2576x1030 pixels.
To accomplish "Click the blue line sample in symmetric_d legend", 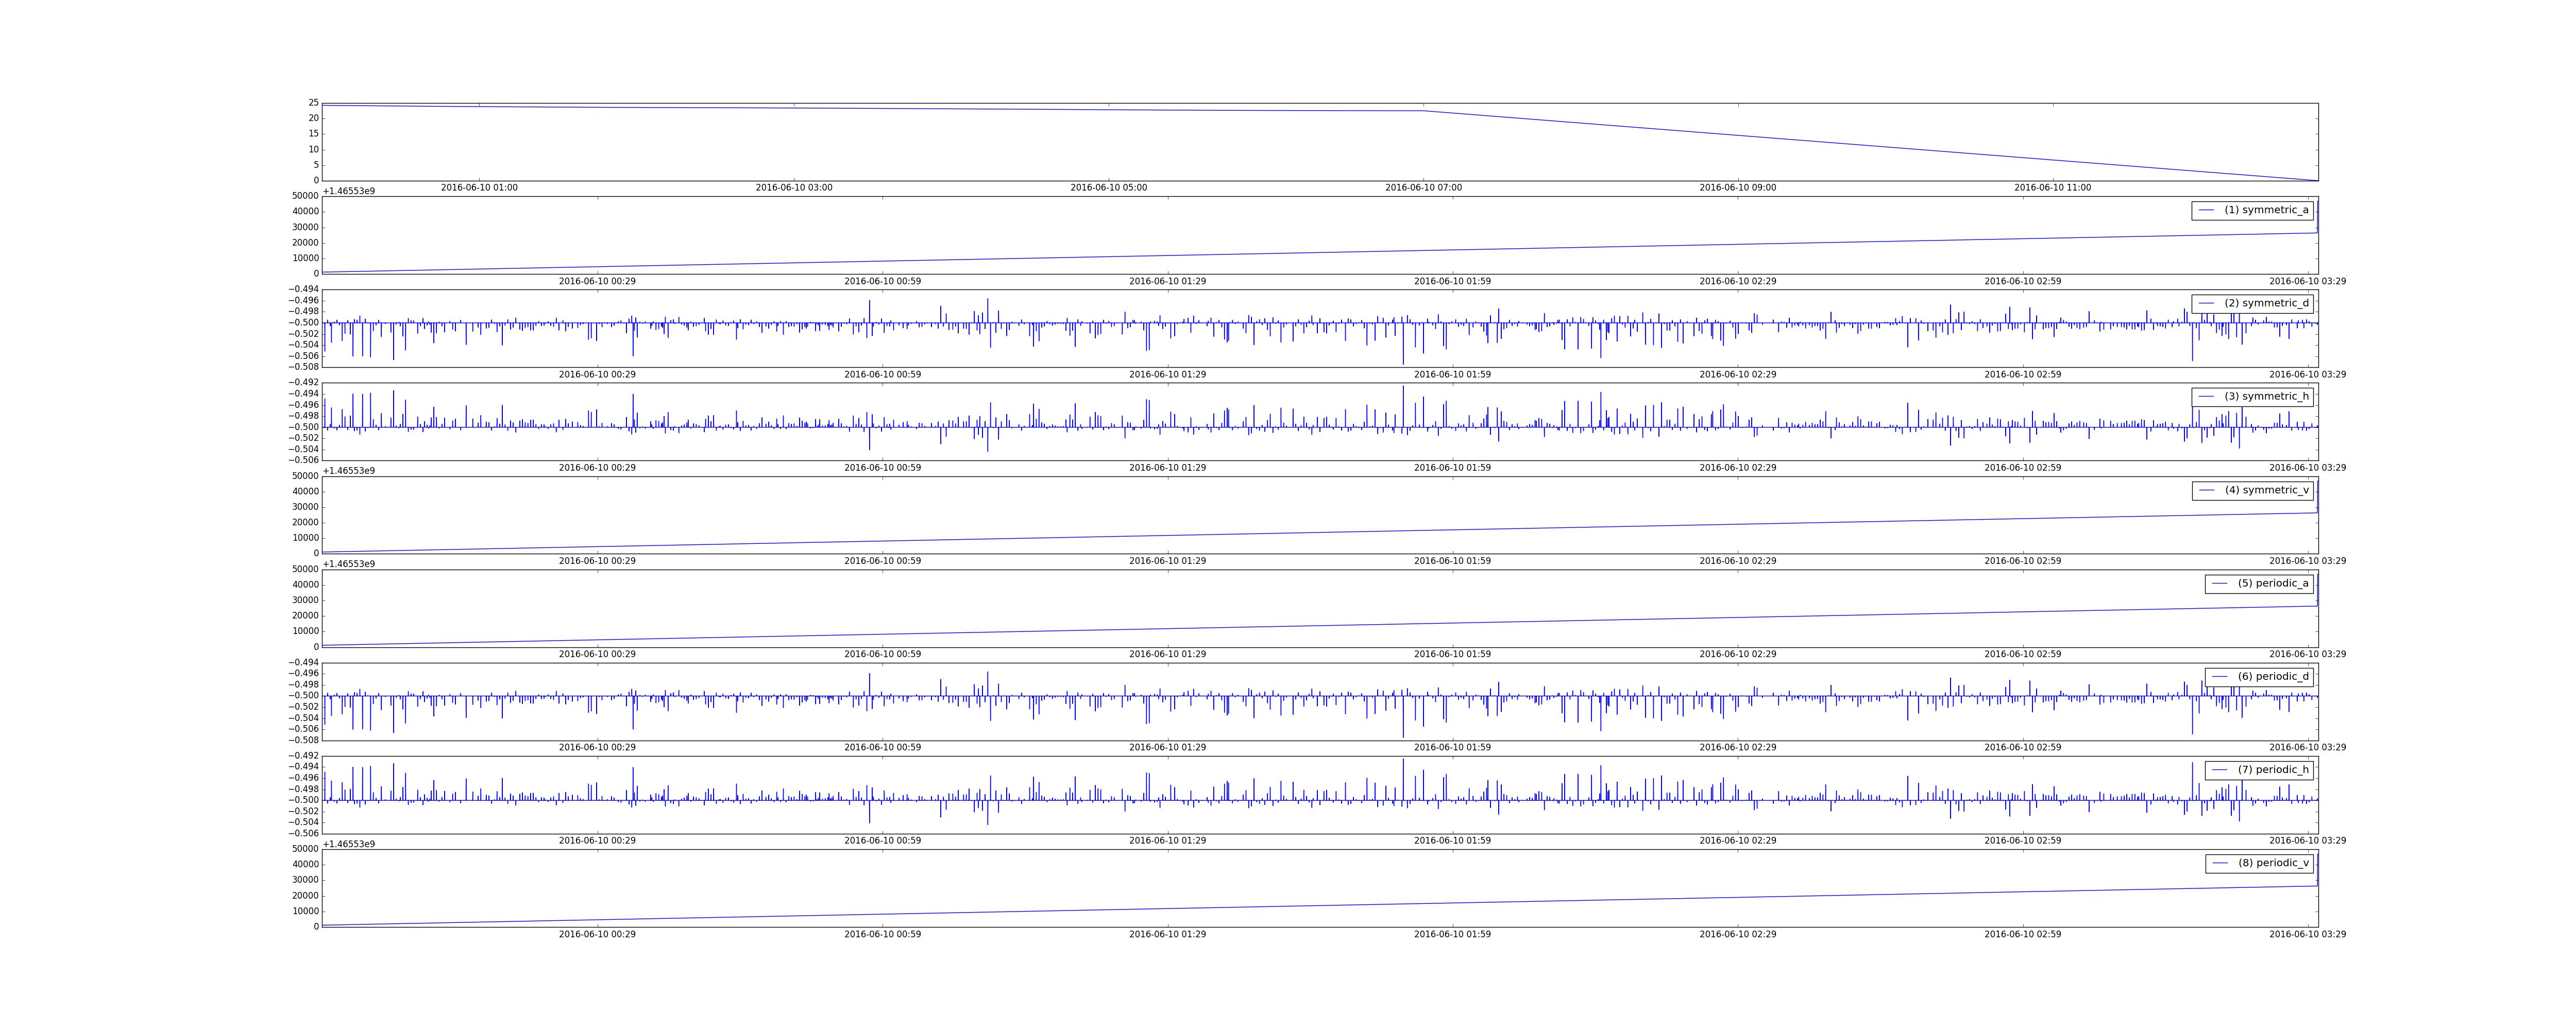I will 2206,304.
